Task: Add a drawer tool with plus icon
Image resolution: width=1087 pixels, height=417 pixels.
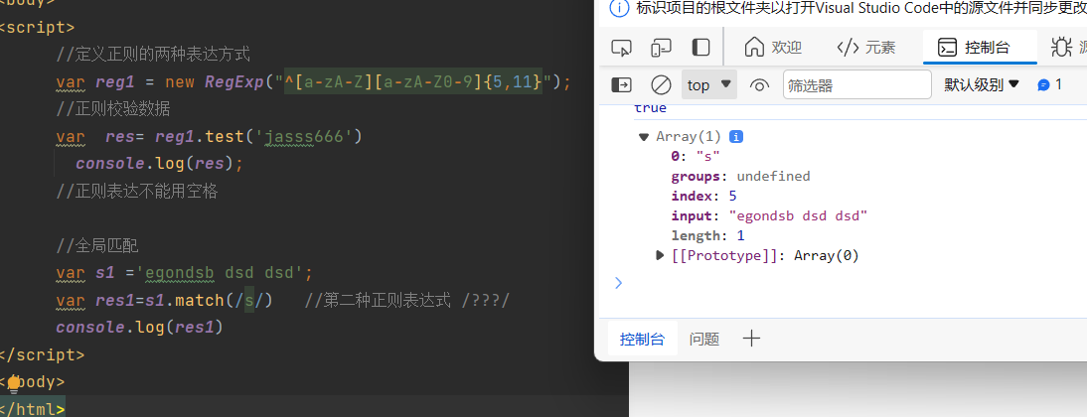Action: [751, 339]
